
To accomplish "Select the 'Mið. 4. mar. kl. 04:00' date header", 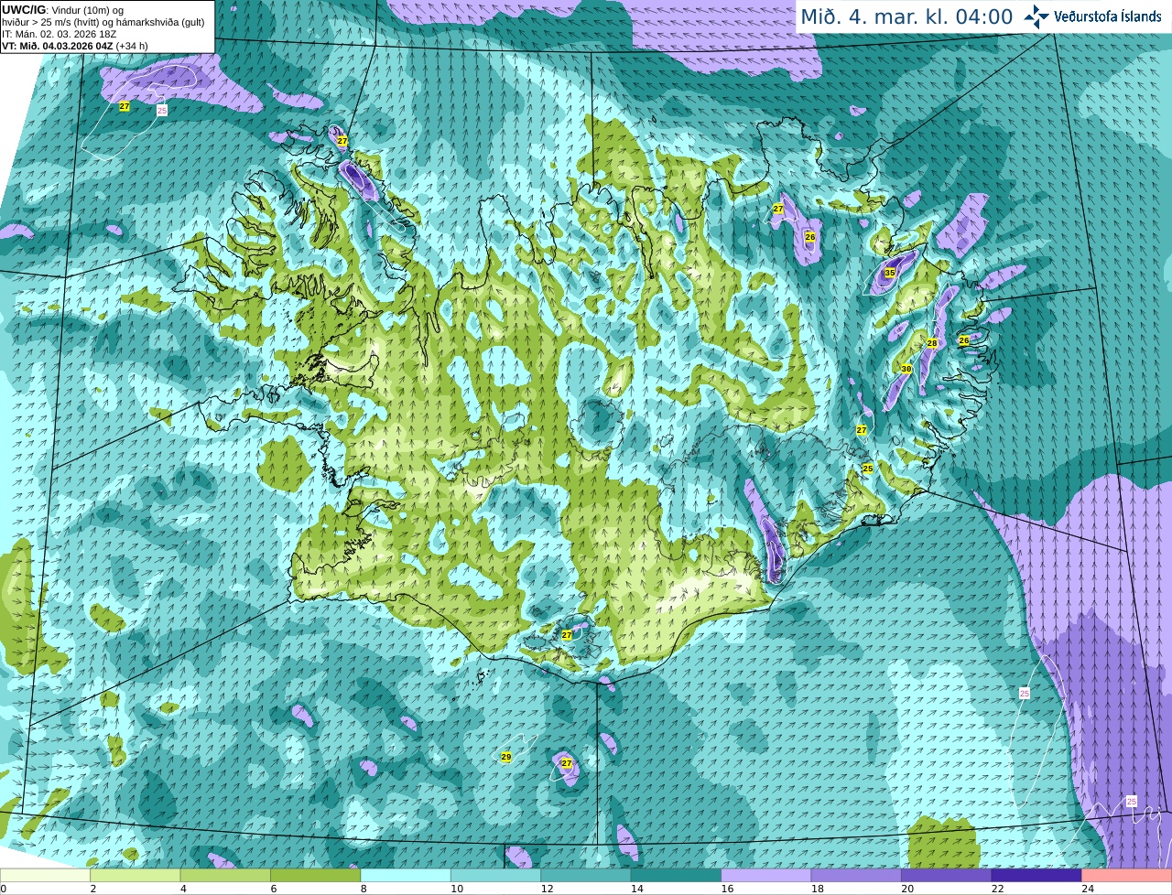I will pyautogui.click(x=906, y=16).
